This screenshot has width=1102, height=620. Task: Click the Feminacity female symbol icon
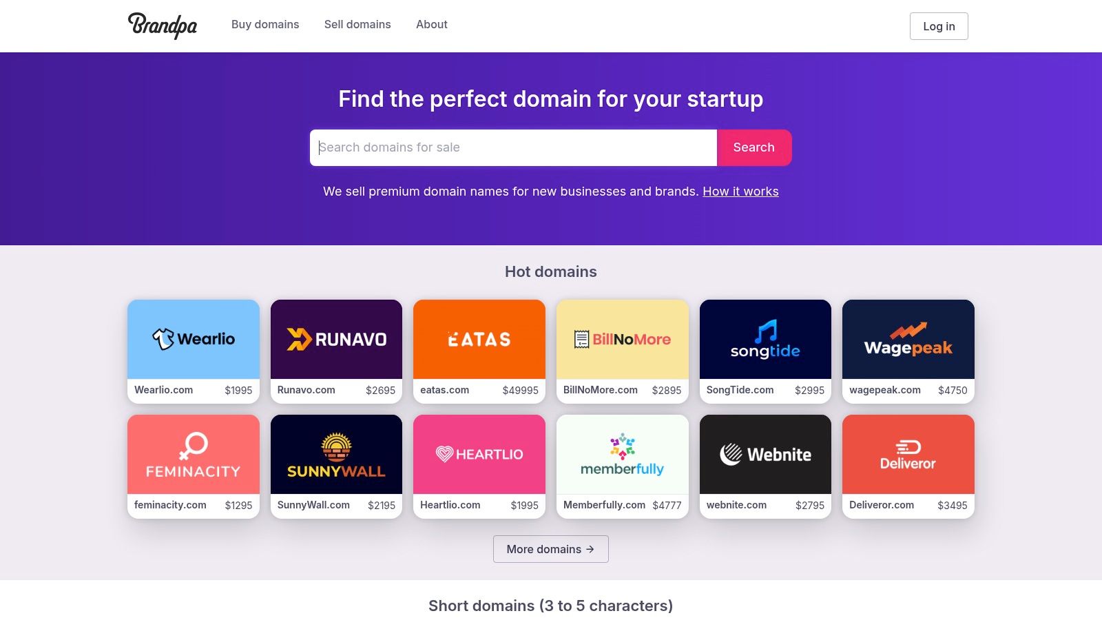click(194, 446)
